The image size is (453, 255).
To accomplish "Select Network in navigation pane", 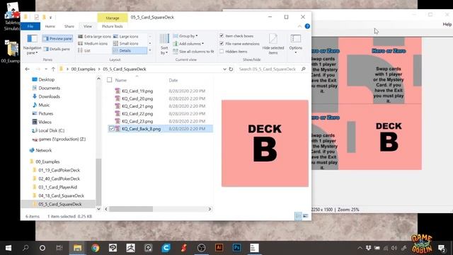I will (x=43, y=150).
